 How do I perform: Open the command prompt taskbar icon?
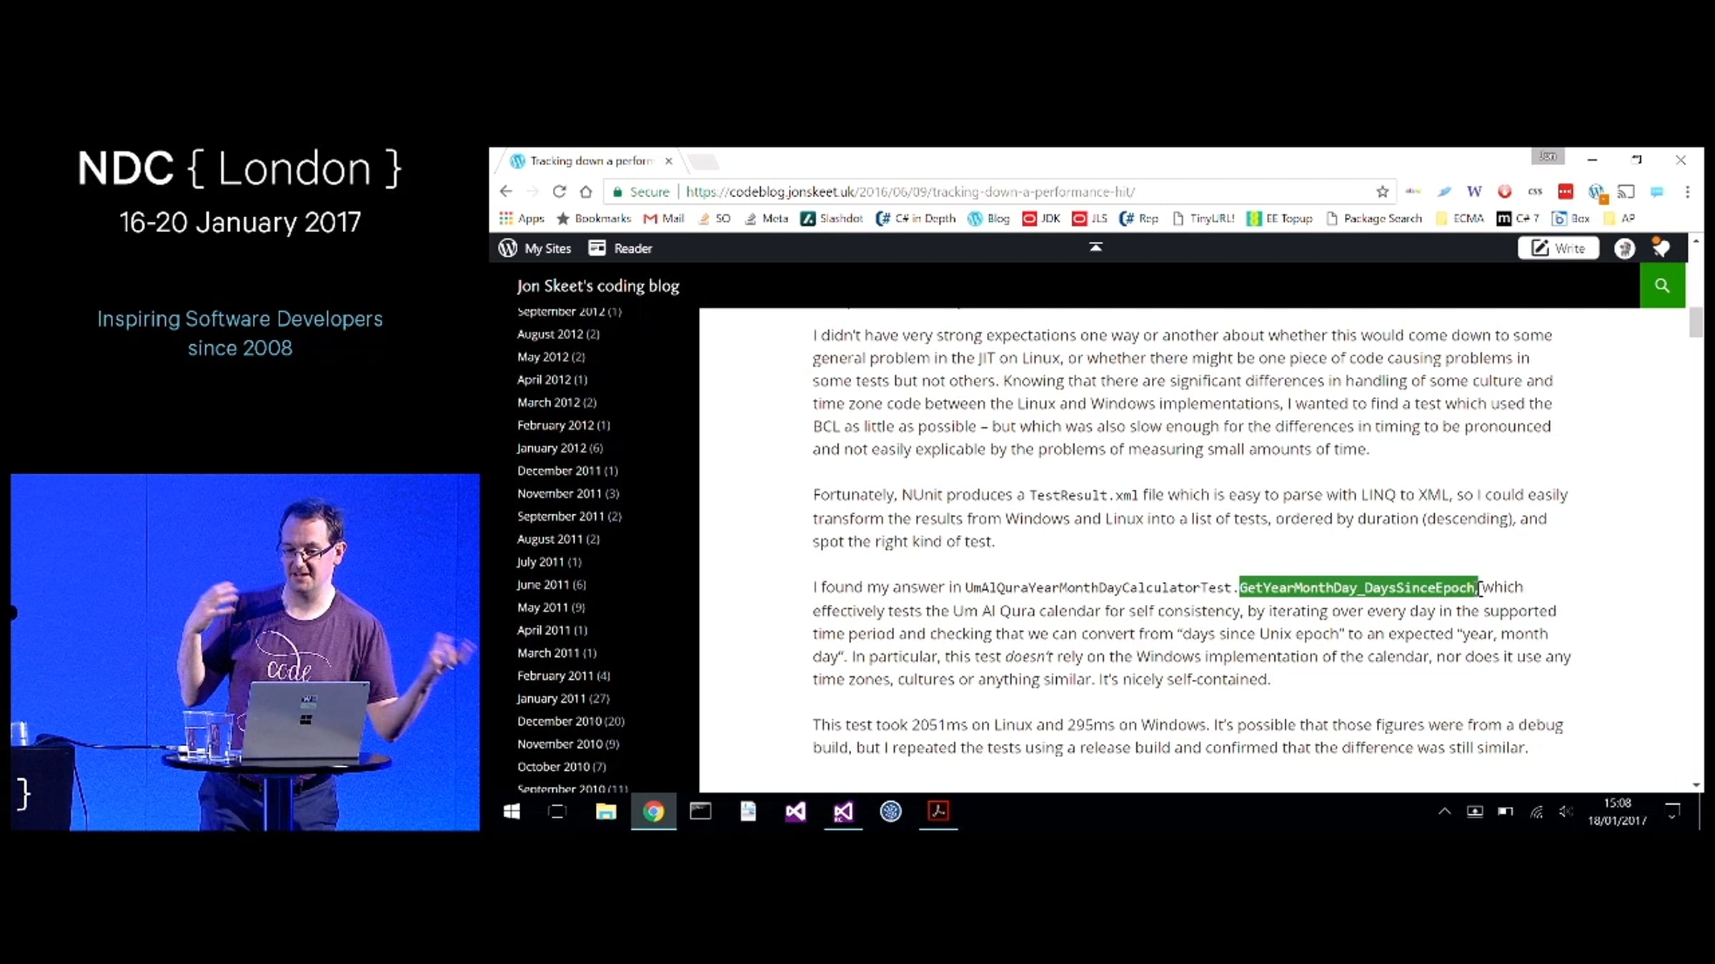(x=700, y=811)
